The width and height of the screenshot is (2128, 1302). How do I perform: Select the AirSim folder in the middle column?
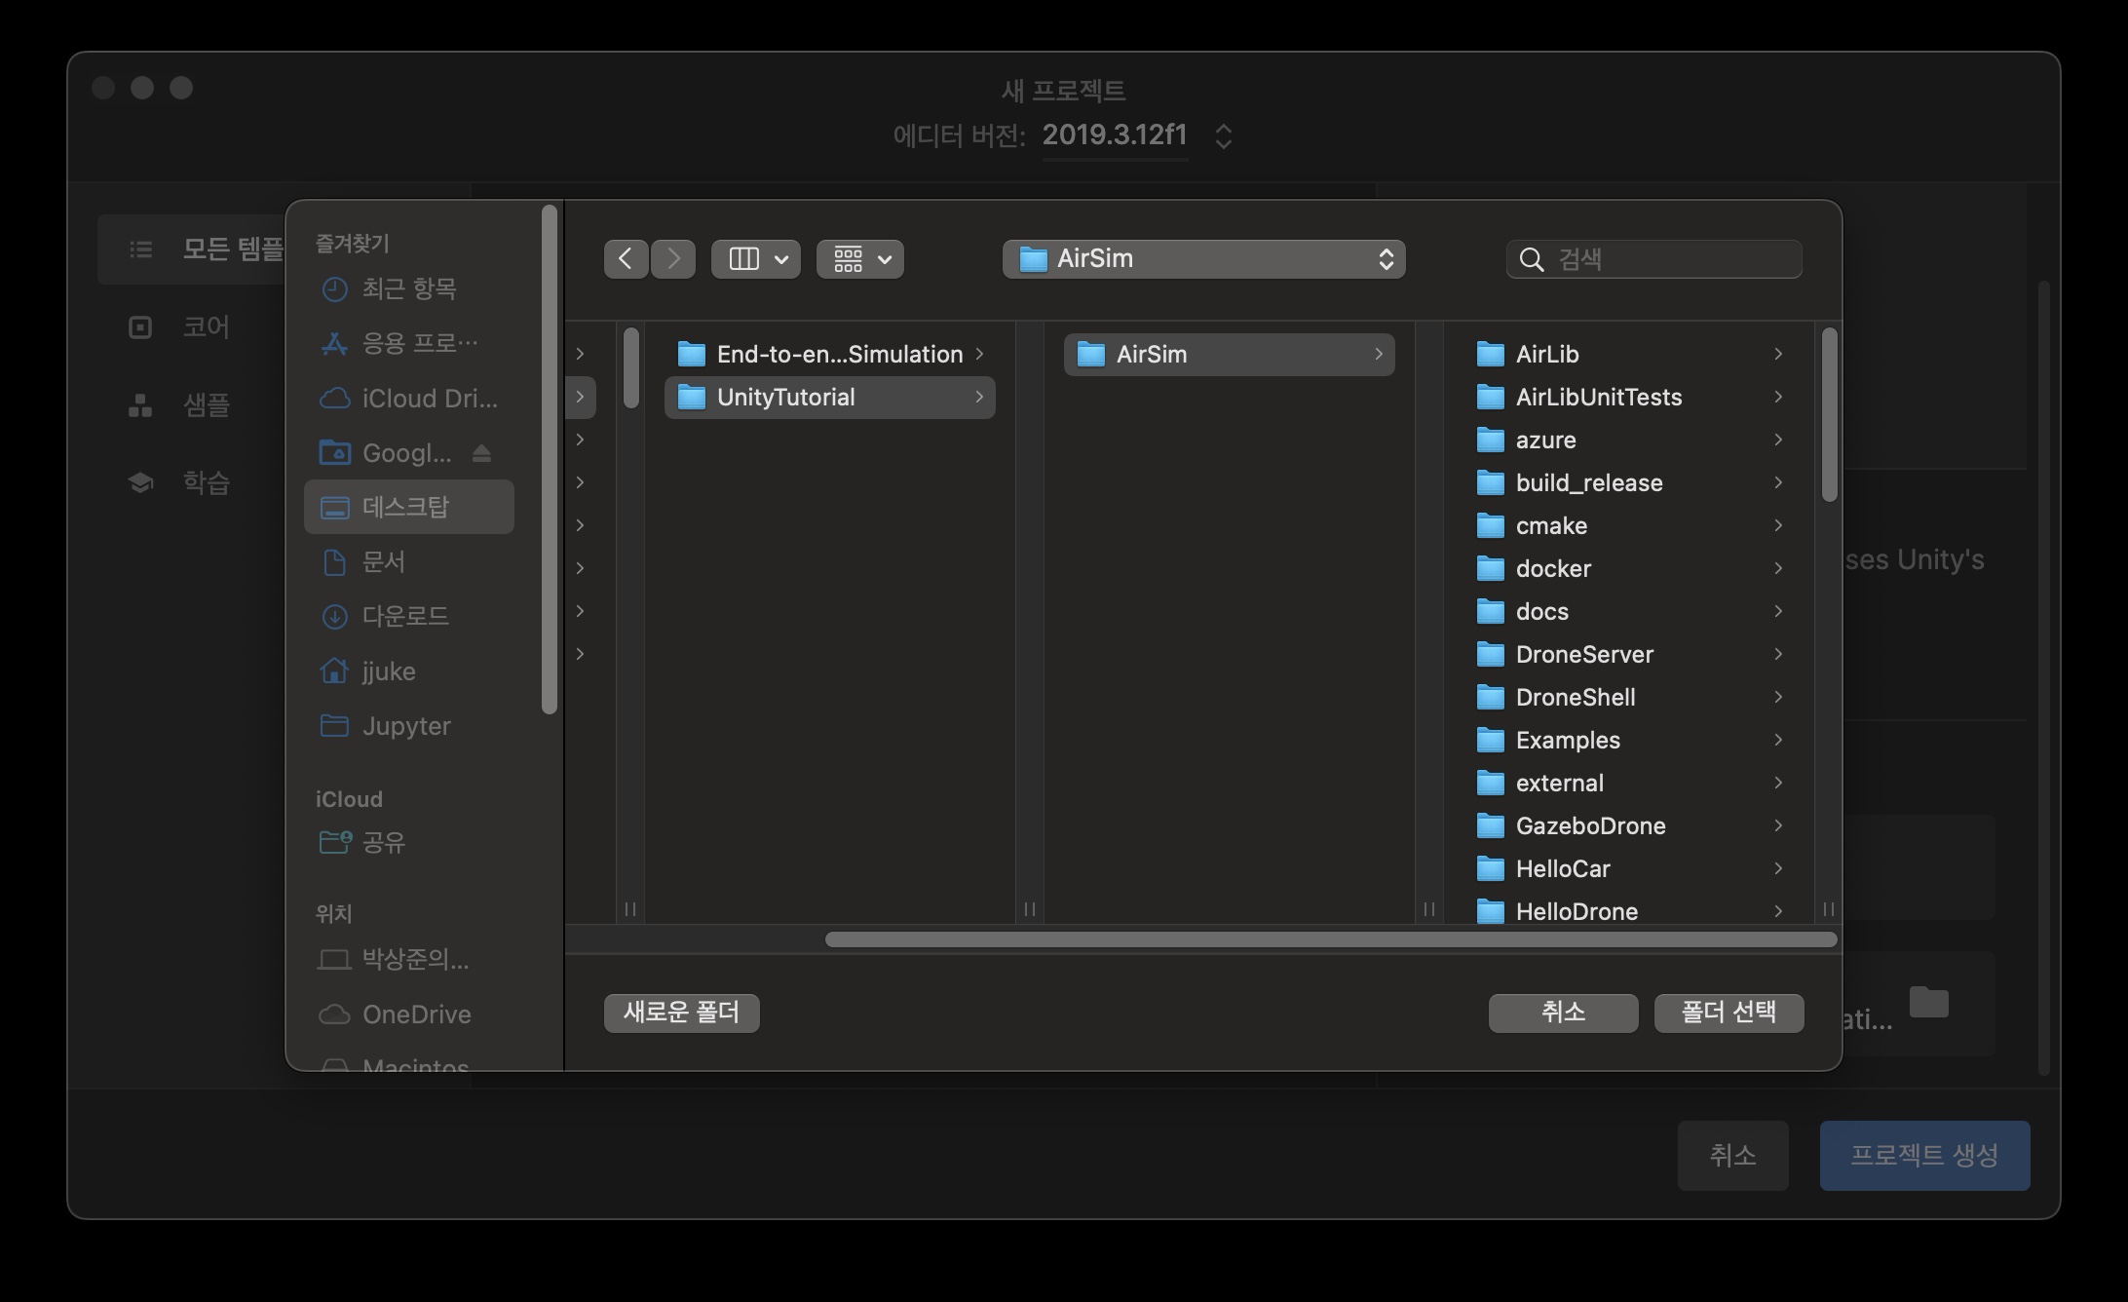1230,355
